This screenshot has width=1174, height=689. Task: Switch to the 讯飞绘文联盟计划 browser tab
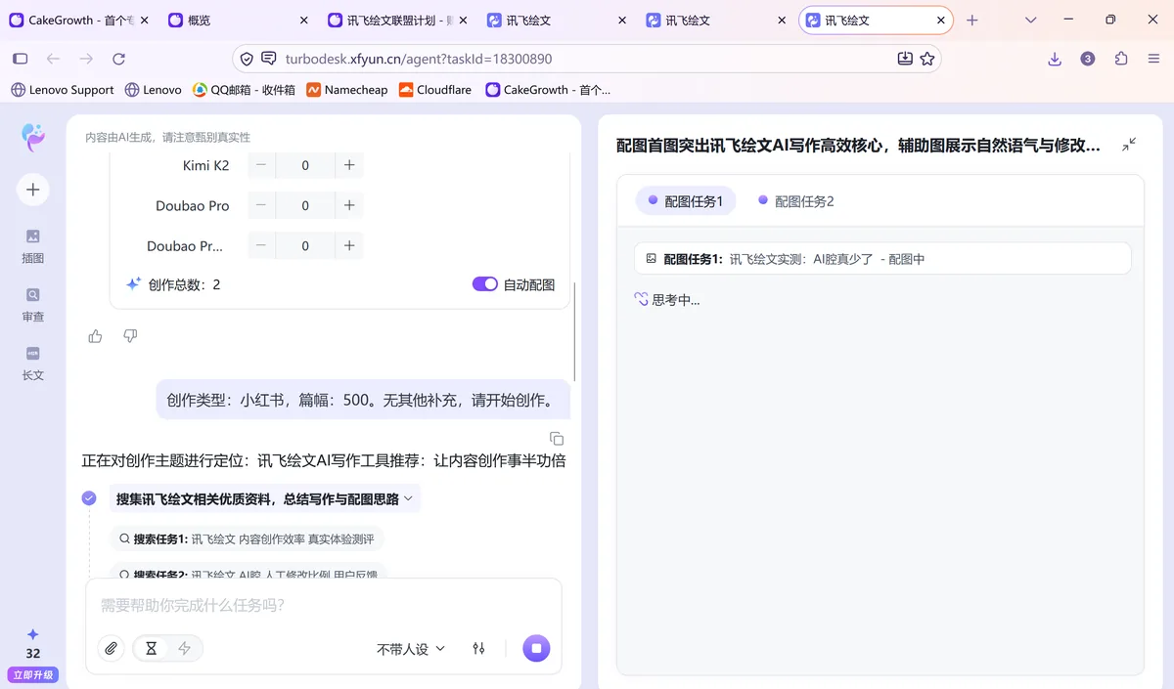pos(396,20)
